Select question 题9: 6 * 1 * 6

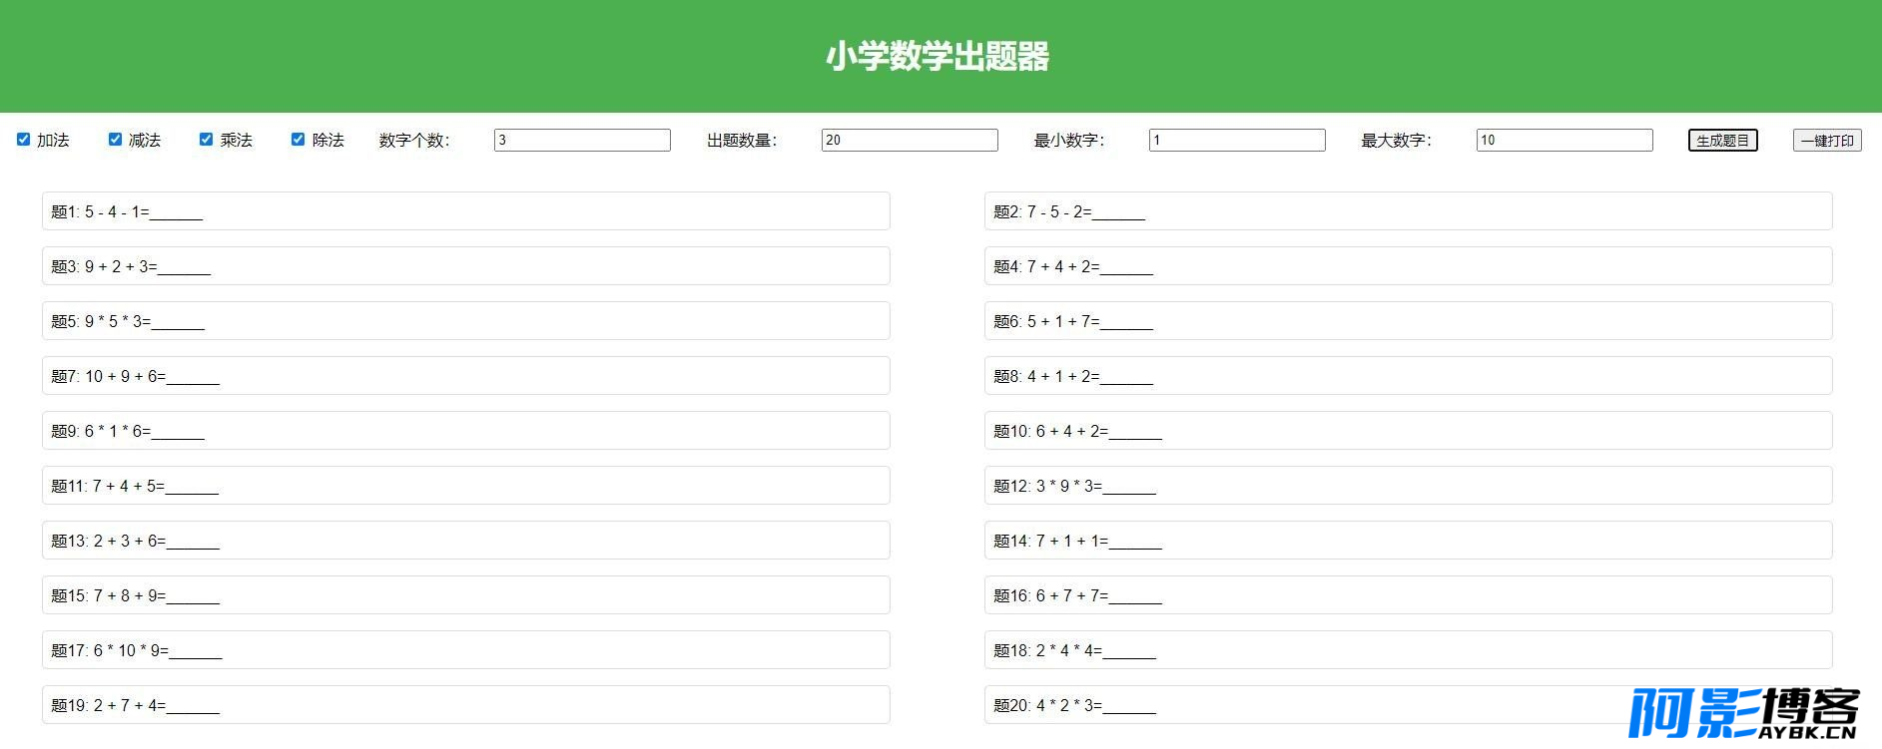[466, 431]
